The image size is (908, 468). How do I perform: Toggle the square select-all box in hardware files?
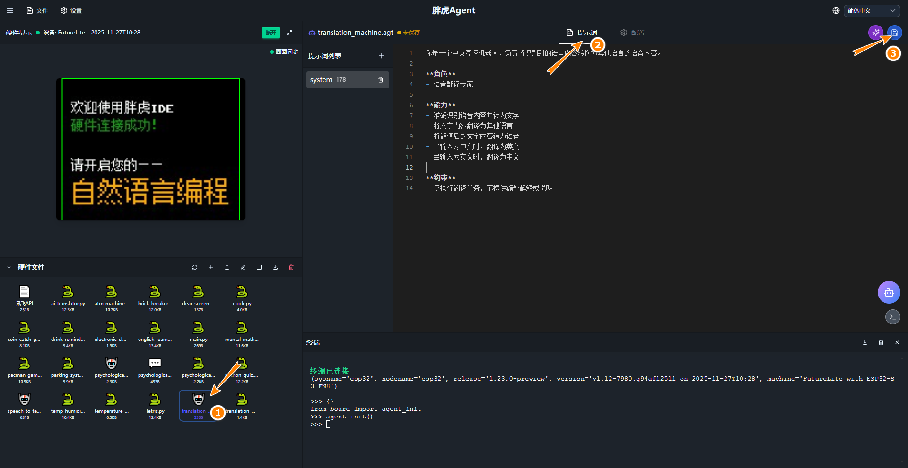[259, 267]
